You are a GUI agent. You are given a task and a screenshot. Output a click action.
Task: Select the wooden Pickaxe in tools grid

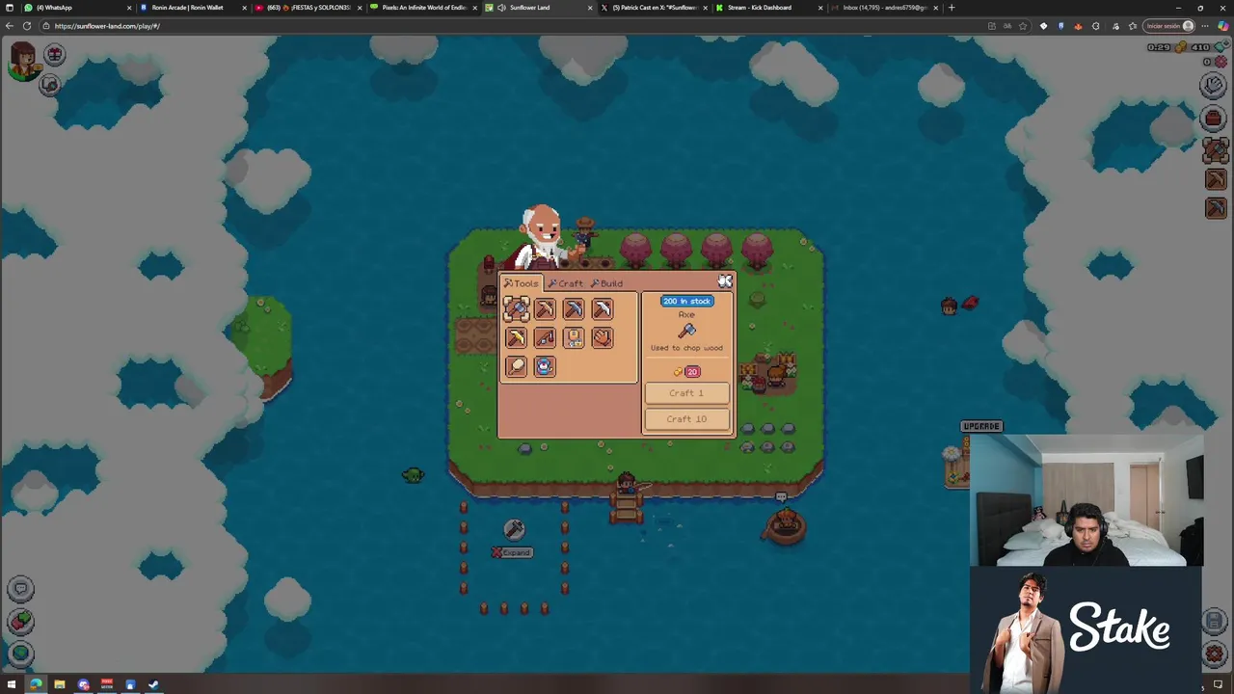545,308
